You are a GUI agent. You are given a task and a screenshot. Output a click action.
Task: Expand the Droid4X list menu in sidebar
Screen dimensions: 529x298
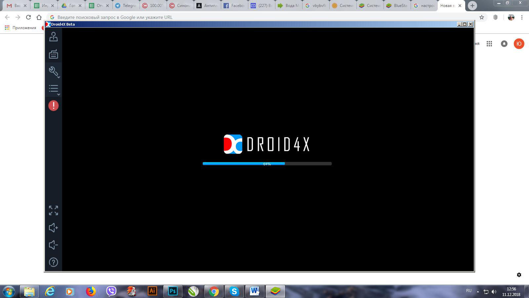click(x=54, y=89)
